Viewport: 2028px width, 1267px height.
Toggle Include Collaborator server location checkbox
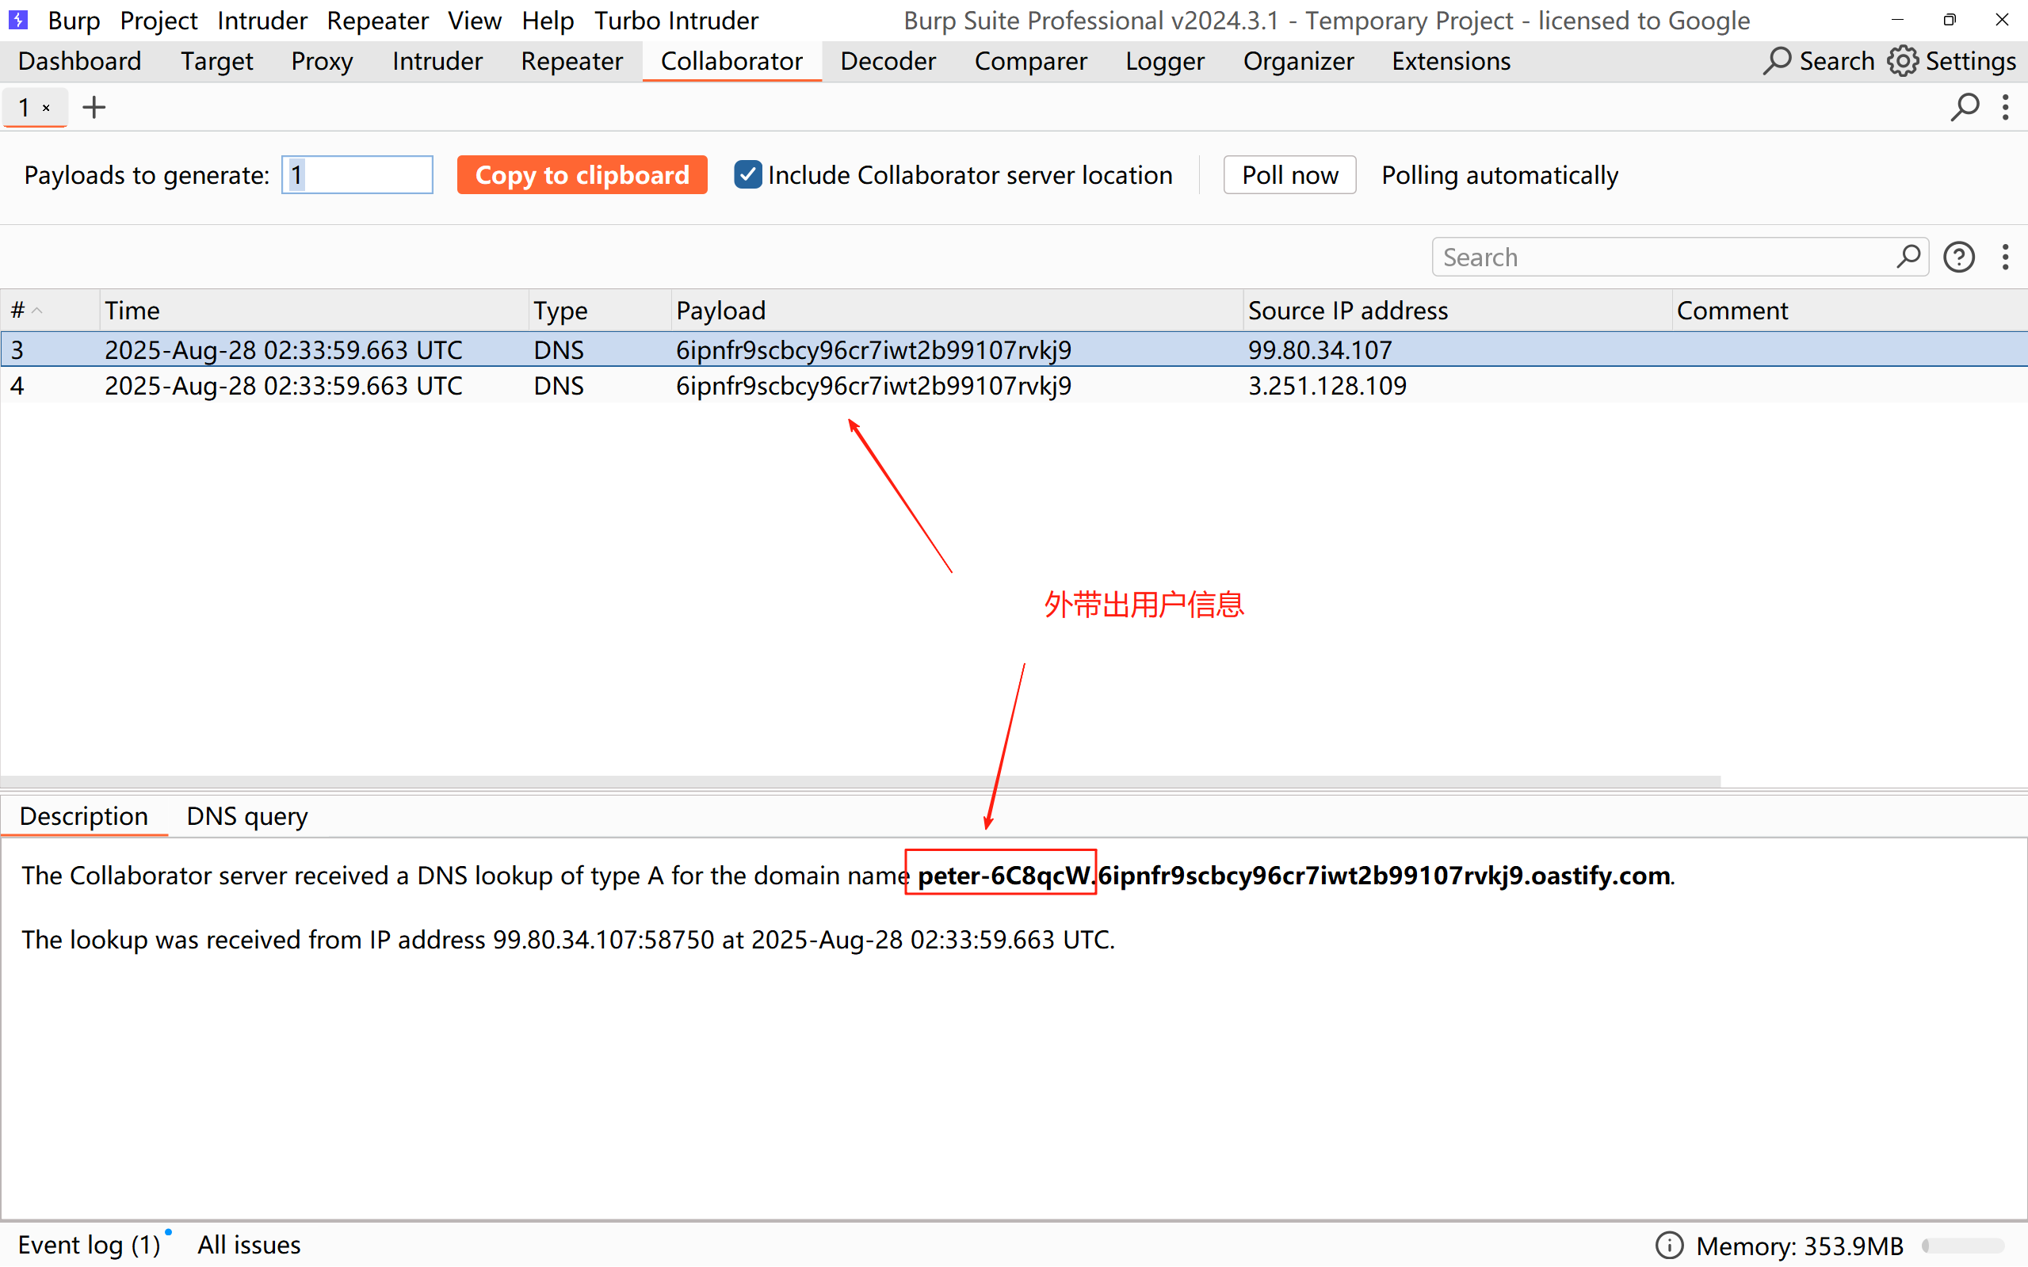tap(747, 175)
